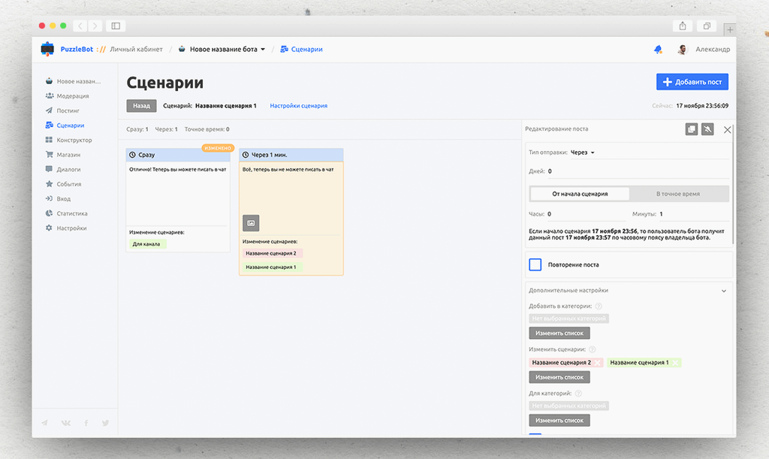Click the Сценарии breadcrumb link
Viewport: 769px width, 459px height.
coord(302,49)
